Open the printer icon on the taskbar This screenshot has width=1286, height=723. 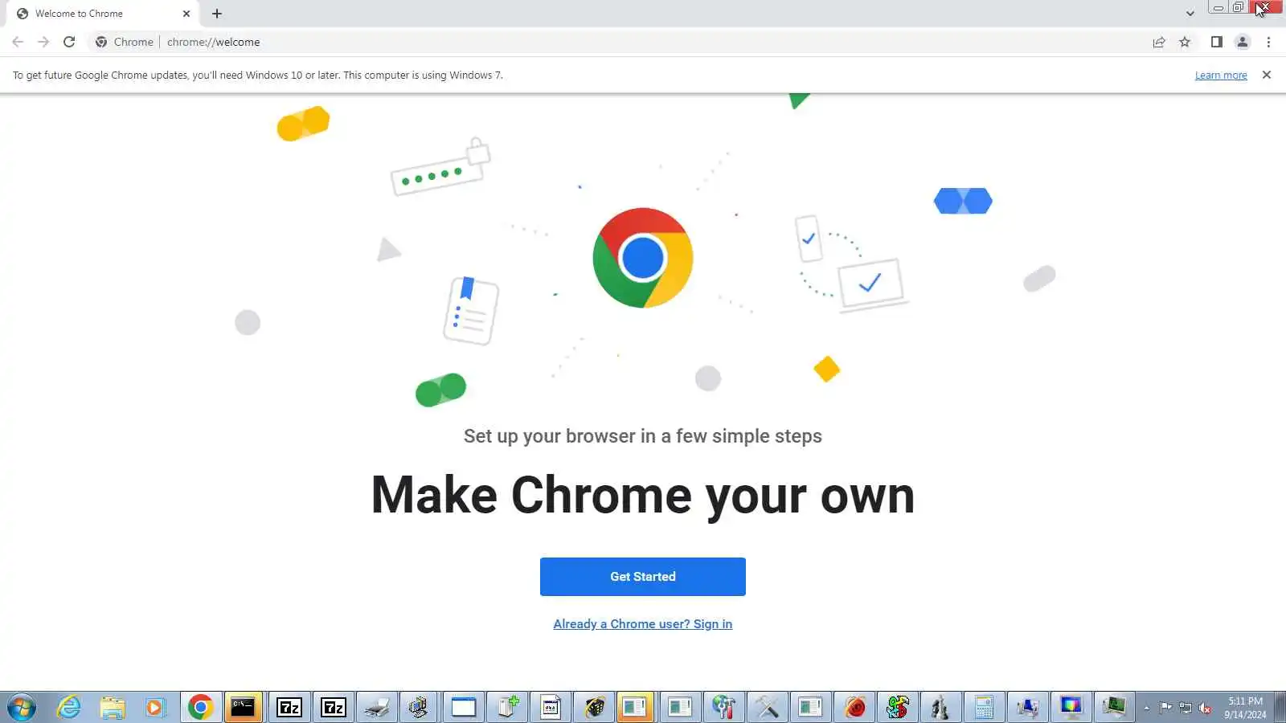pos(376,708)
